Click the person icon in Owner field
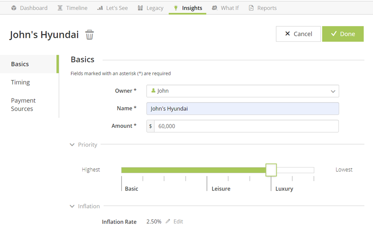Image resolution: width=373 pixels, height=239 pixels. point(153,91)
